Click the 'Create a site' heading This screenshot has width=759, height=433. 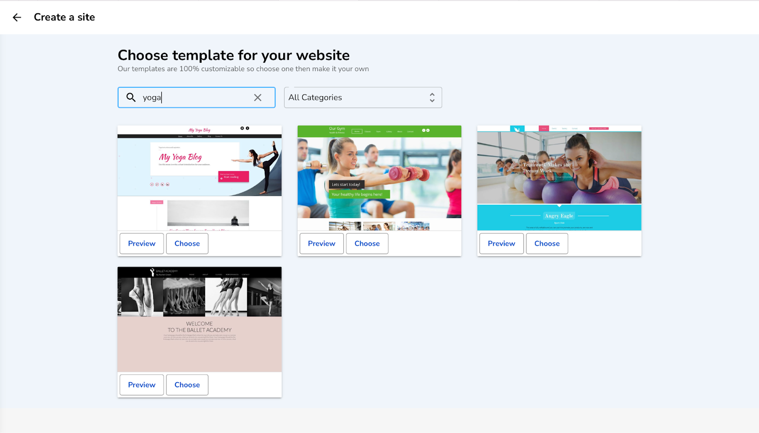[65, 18]
